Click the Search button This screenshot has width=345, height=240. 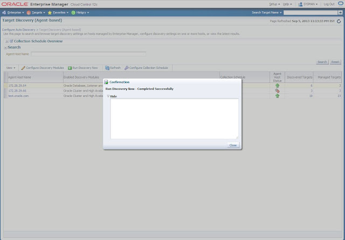tap(322, 62)
